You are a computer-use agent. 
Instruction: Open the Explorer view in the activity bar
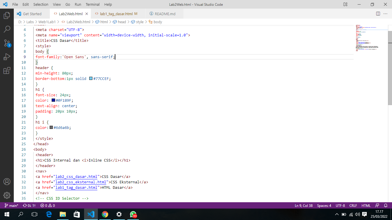click(x=7, y=15)
